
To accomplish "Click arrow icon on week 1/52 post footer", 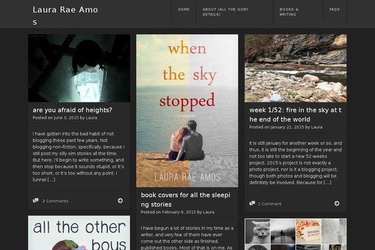I will 337,203.
